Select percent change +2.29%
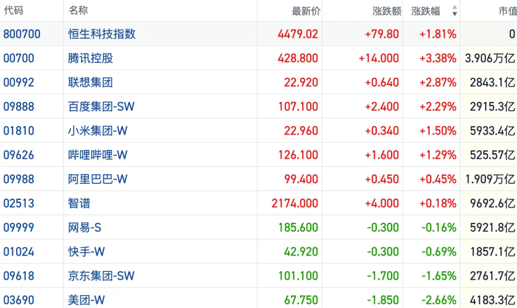 (x=438, y=106)
